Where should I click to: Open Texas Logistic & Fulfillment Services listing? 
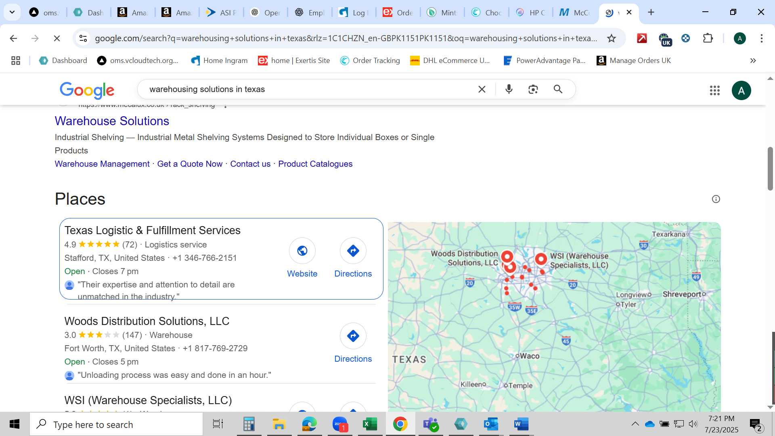(x=152, y=230)
